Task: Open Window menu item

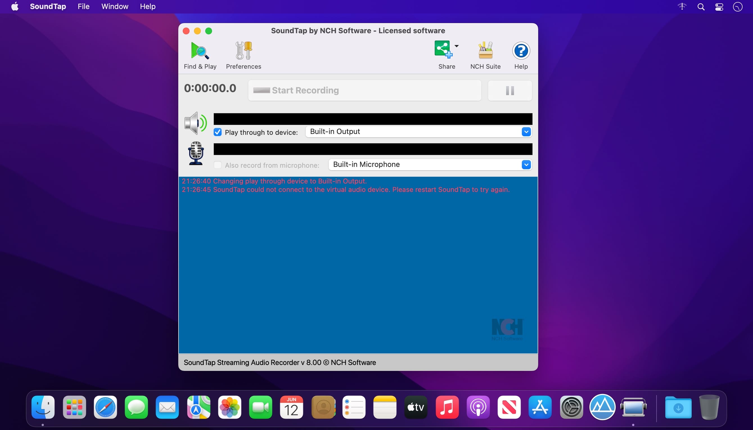Action: point(114,6)
